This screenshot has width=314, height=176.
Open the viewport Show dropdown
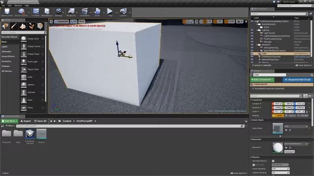point(82,22)
